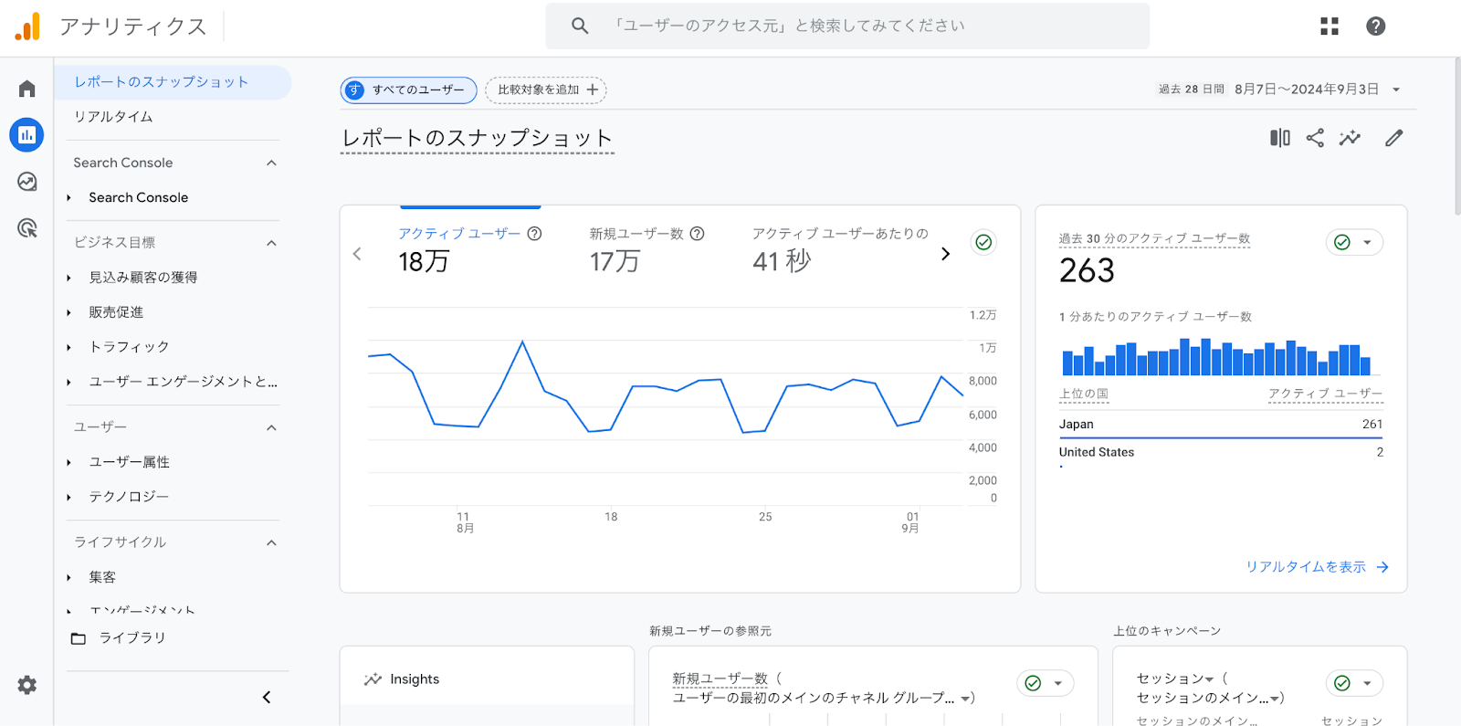Click the Google Analytics logo

point(27,26)
